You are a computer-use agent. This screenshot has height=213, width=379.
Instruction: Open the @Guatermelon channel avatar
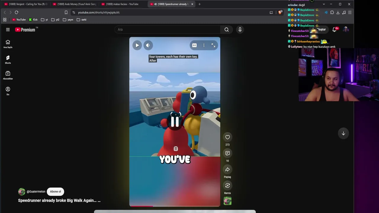(x=22, y=192)
